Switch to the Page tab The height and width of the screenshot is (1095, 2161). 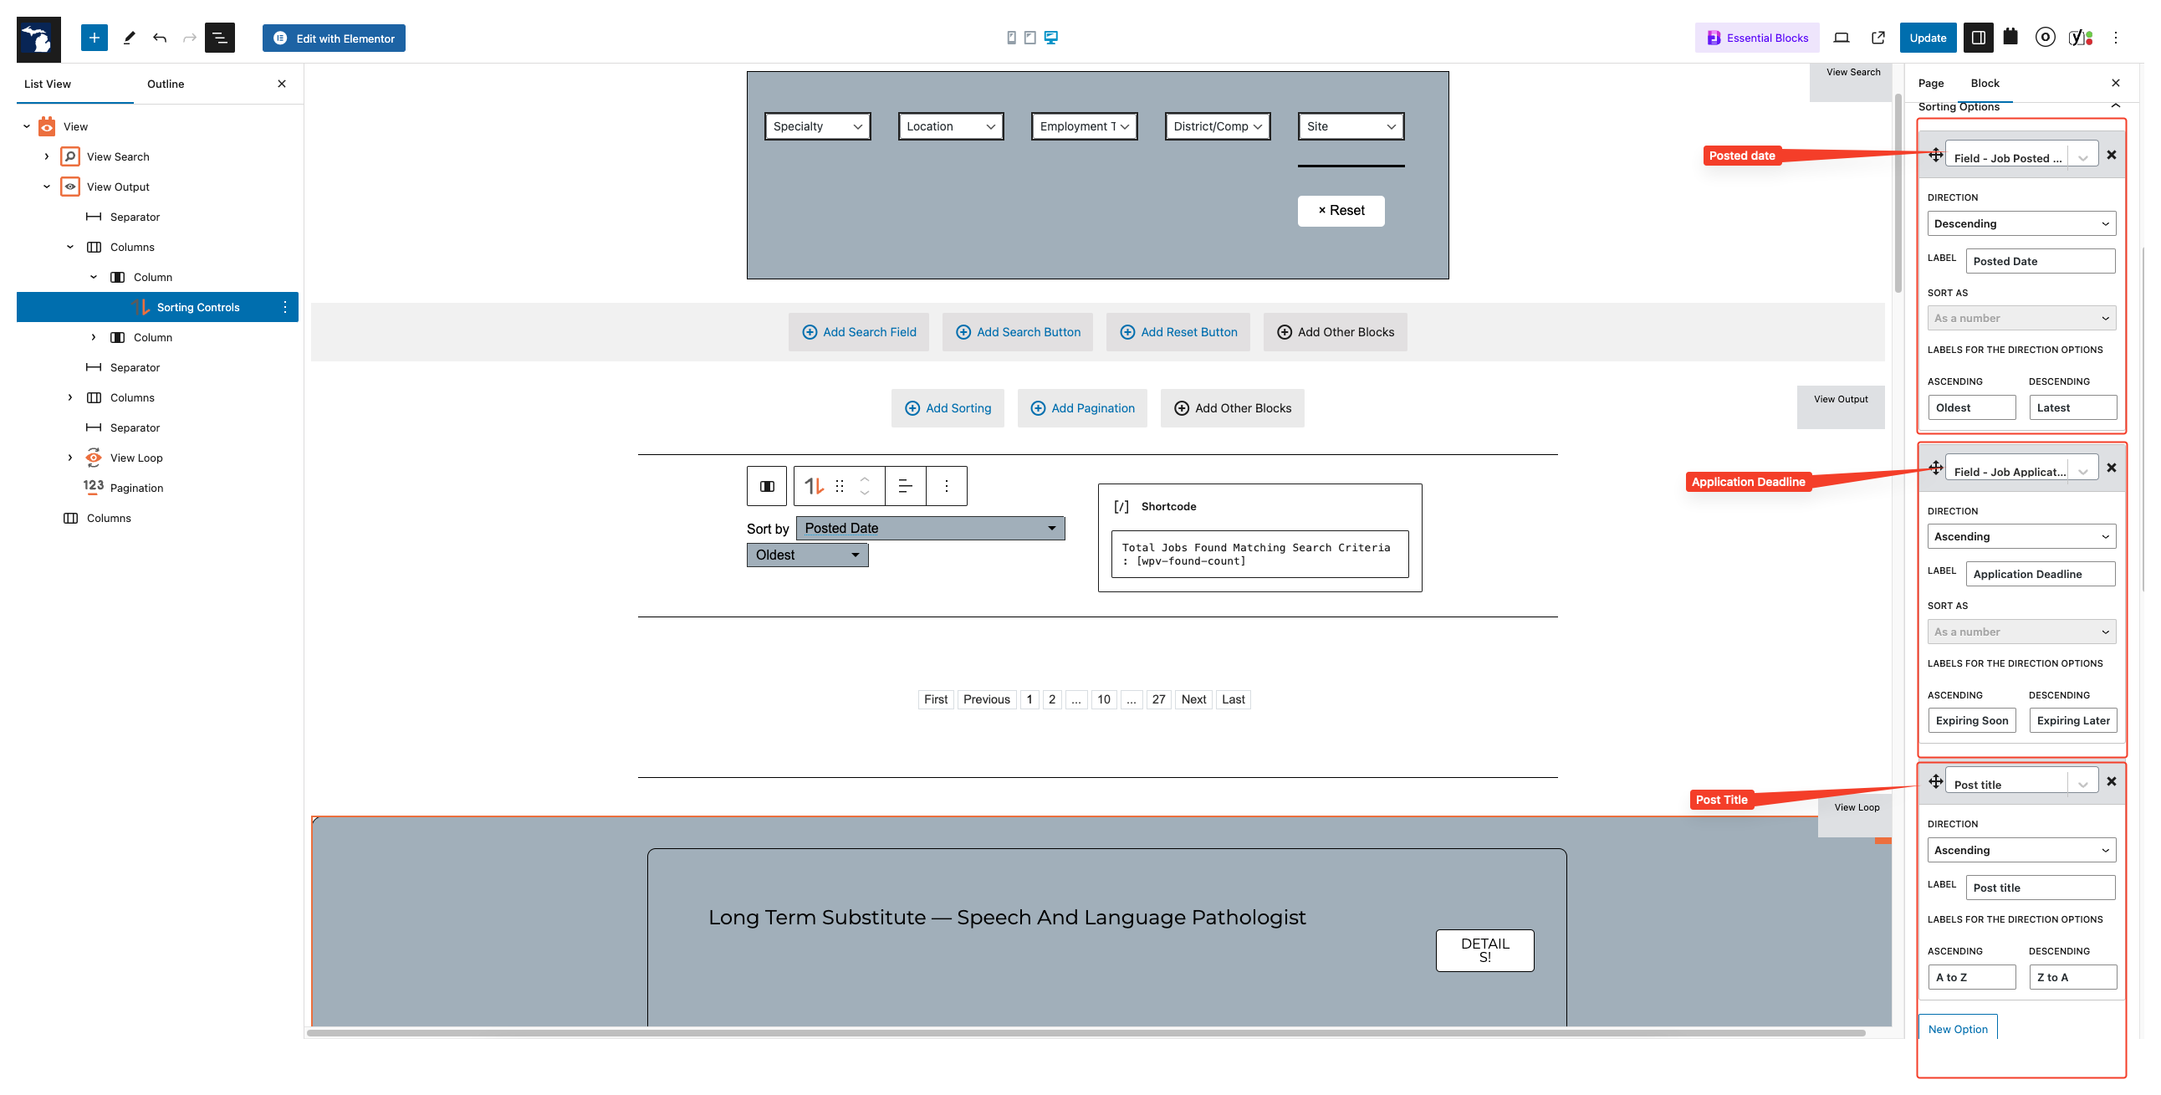pyautogui.click(x=1930, y=83)
